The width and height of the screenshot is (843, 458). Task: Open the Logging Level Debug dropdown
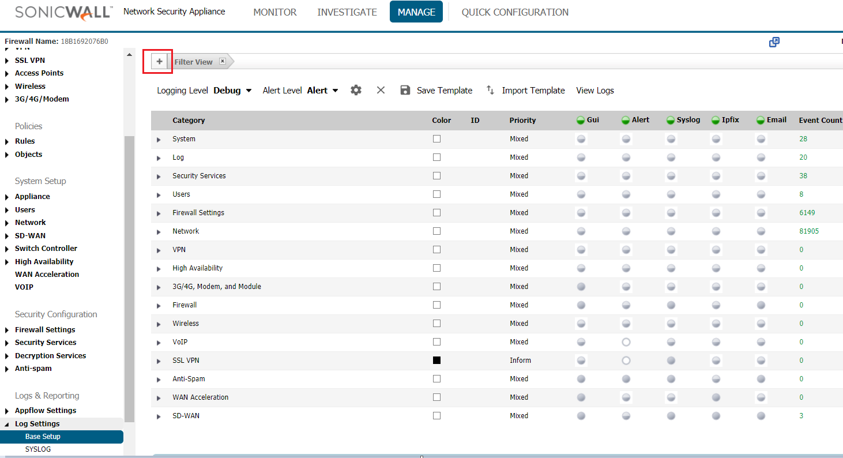pos(233,91)
